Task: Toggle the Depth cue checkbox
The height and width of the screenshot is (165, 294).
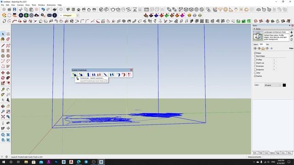Action: [x=255, y=63]
